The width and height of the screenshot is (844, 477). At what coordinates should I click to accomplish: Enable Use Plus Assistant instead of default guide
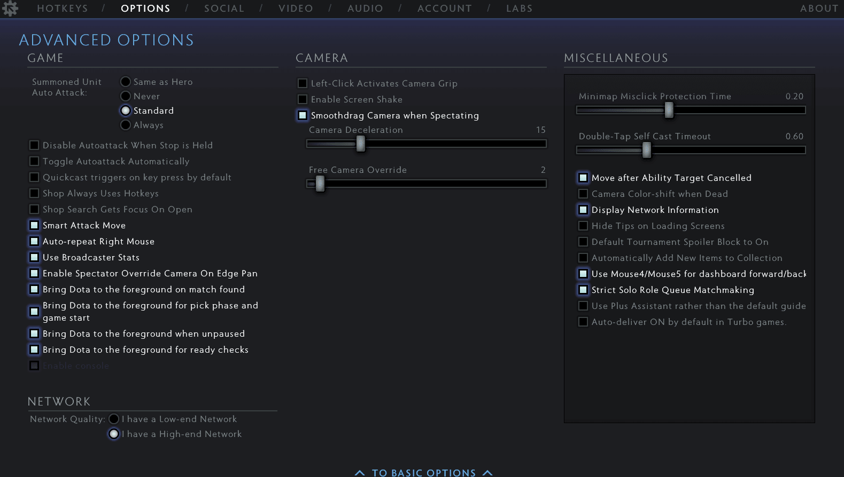pos(583,306)
